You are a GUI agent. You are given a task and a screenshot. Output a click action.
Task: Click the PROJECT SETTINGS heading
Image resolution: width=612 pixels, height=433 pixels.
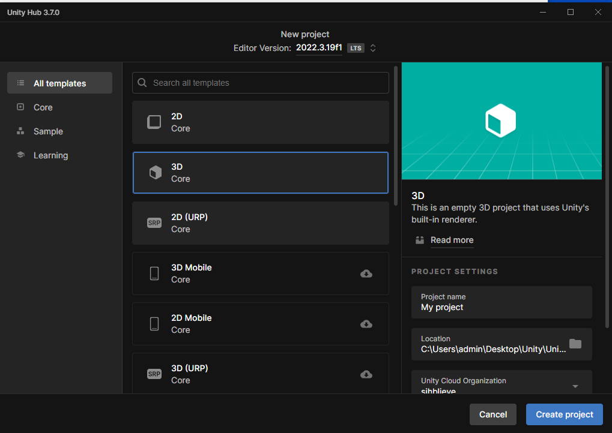454,272
